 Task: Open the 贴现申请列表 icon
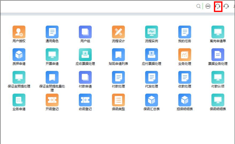[x=118, y=54]
